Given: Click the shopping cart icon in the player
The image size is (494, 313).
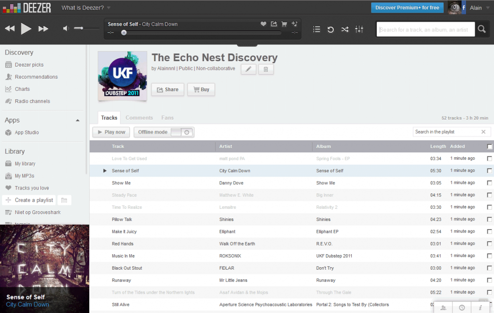Looking at the screenshot, I should (284, 23).
